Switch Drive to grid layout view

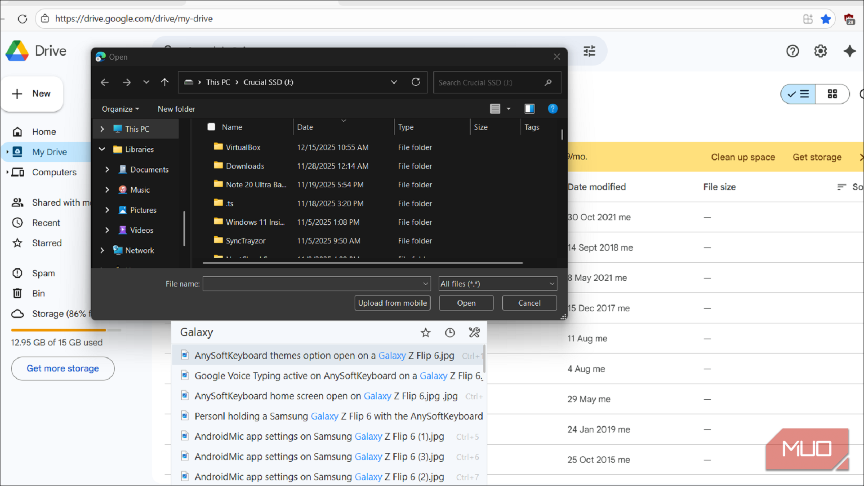[832, 94]
